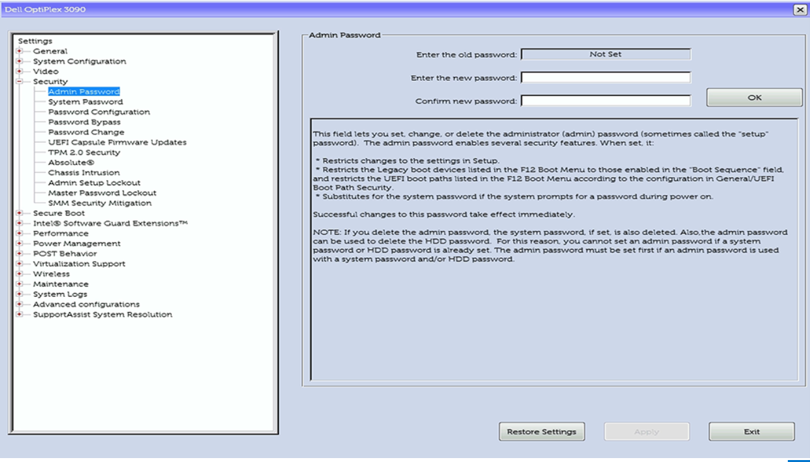Expand the POST Behavior settings
Viewport: 810px width, 462px height.
19,253
